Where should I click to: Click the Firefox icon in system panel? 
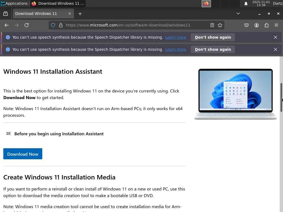[x=206, y=4]
